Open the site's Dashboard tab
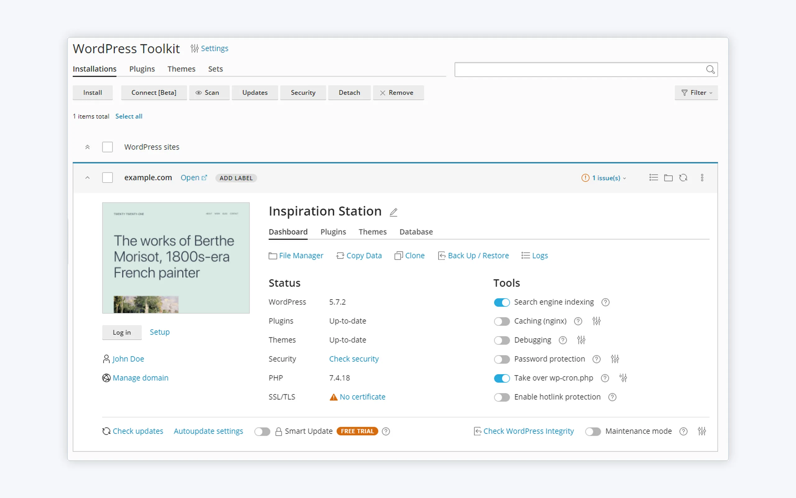Image resolution: width=796 pixels, height=498 pixels. click(288, 232)
